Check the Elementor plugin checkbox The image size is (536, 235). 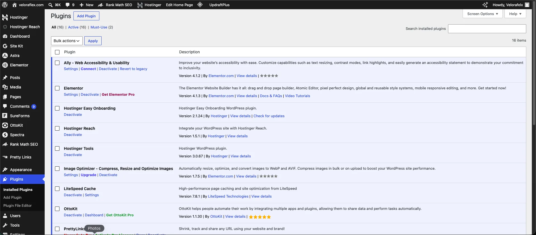57,88
